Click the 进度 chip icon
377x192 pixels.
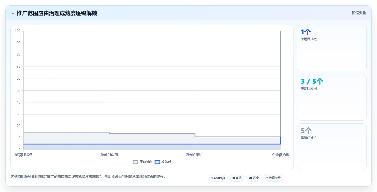tap(250, 178)
